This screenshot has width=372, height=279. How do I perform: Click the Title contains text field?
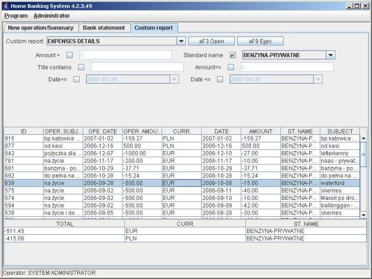click(x=137, y=67)
